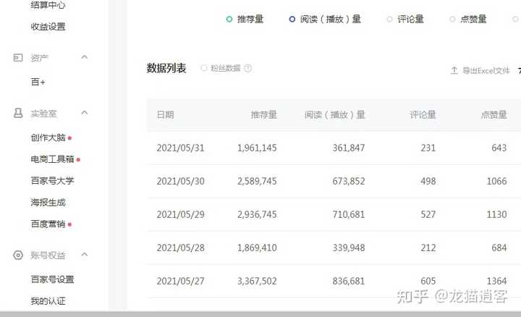Click the 361,847 reads value
This screenshot has width=521, height=317.
pyautogui.click(x=349, y=148)
